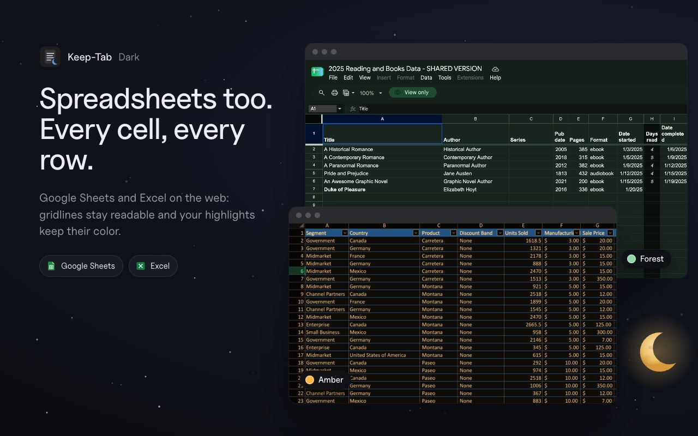
Task: Click the green Google Sheets chip icon
Action: (x=51, y=266)
